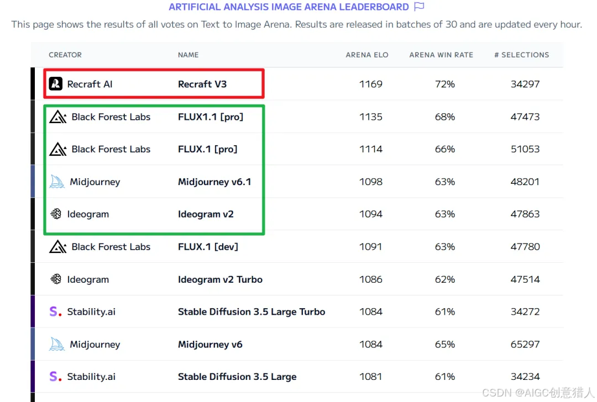Click Black Forest Labs logo in FLUX1.1 [pro] row
The width and height of the screenshot is (597, 402).
pyautogui.click(x=58, y=117)
